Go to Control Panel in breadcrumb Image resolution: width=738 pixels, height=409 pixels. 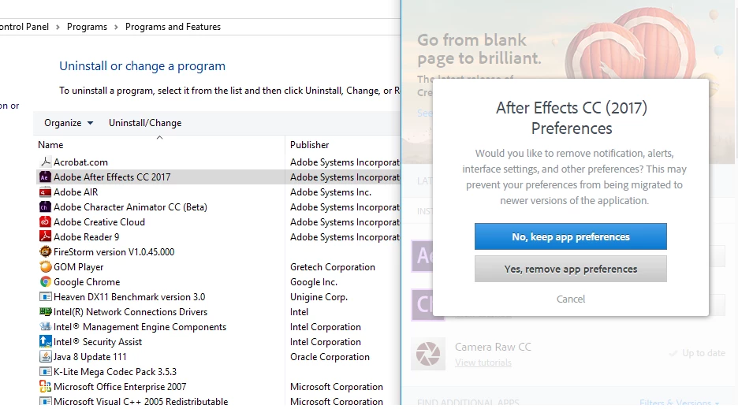[24, 27]
